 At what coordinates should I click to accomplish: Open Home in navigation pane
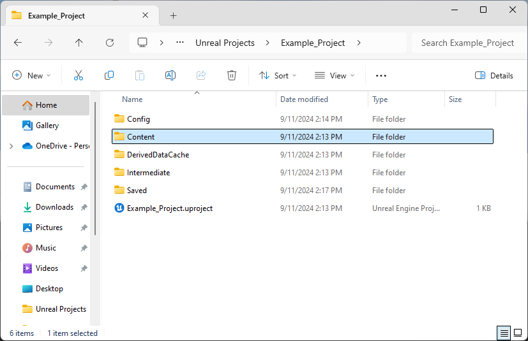(x=46, y=105)
